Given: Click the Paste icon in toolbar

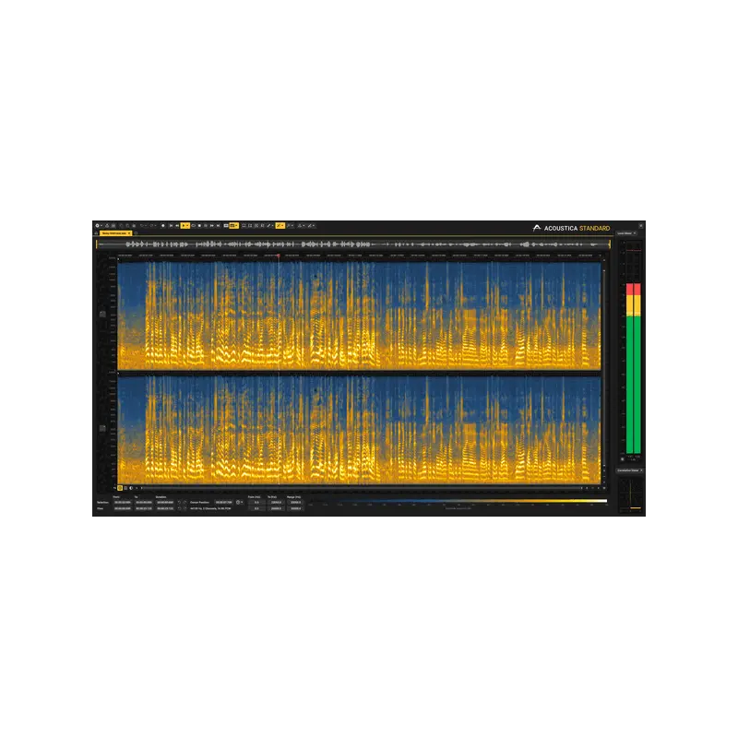Looking at the screenshot, I should point(134,226).
